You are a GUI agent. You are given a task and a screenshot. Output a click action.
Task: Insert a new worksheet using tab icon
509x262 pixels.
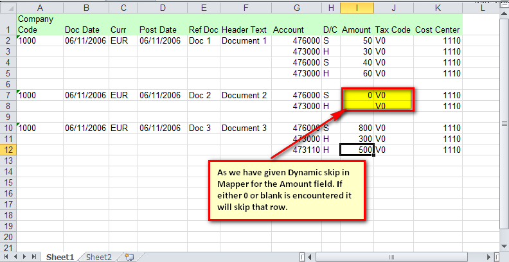129,257
